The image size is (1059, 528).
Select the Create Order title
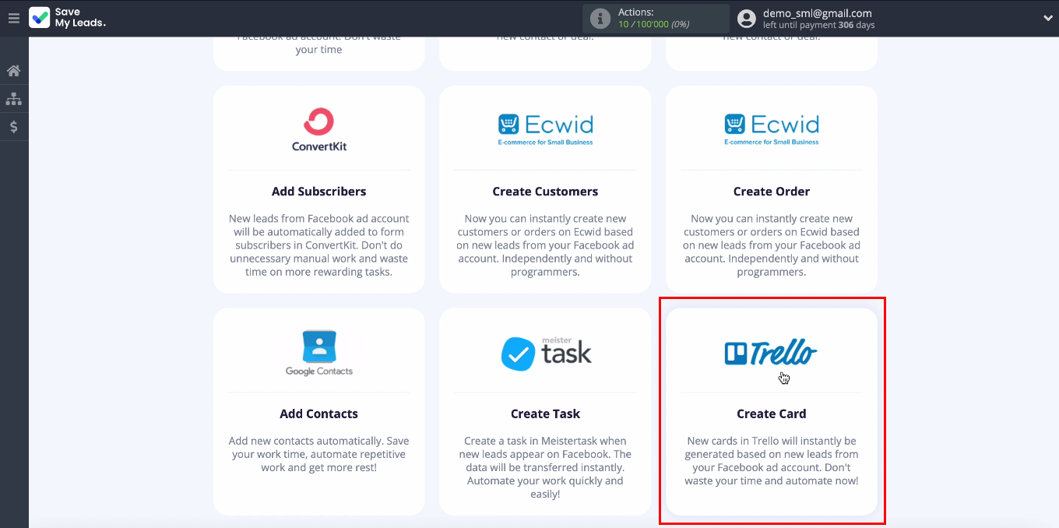click(x=772, y=192)
